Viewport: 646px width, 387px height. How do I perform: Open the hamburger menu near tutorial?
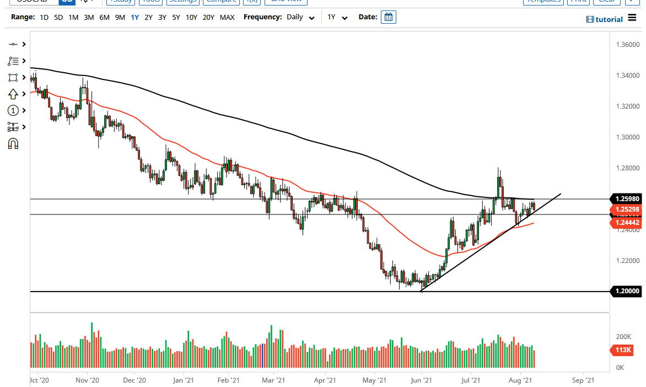[x=633, y=19]
